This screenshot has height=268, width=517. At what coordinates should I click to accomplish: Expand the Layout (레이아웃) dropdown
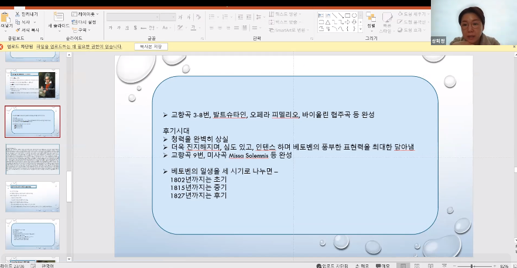click(x=85, y=13)
